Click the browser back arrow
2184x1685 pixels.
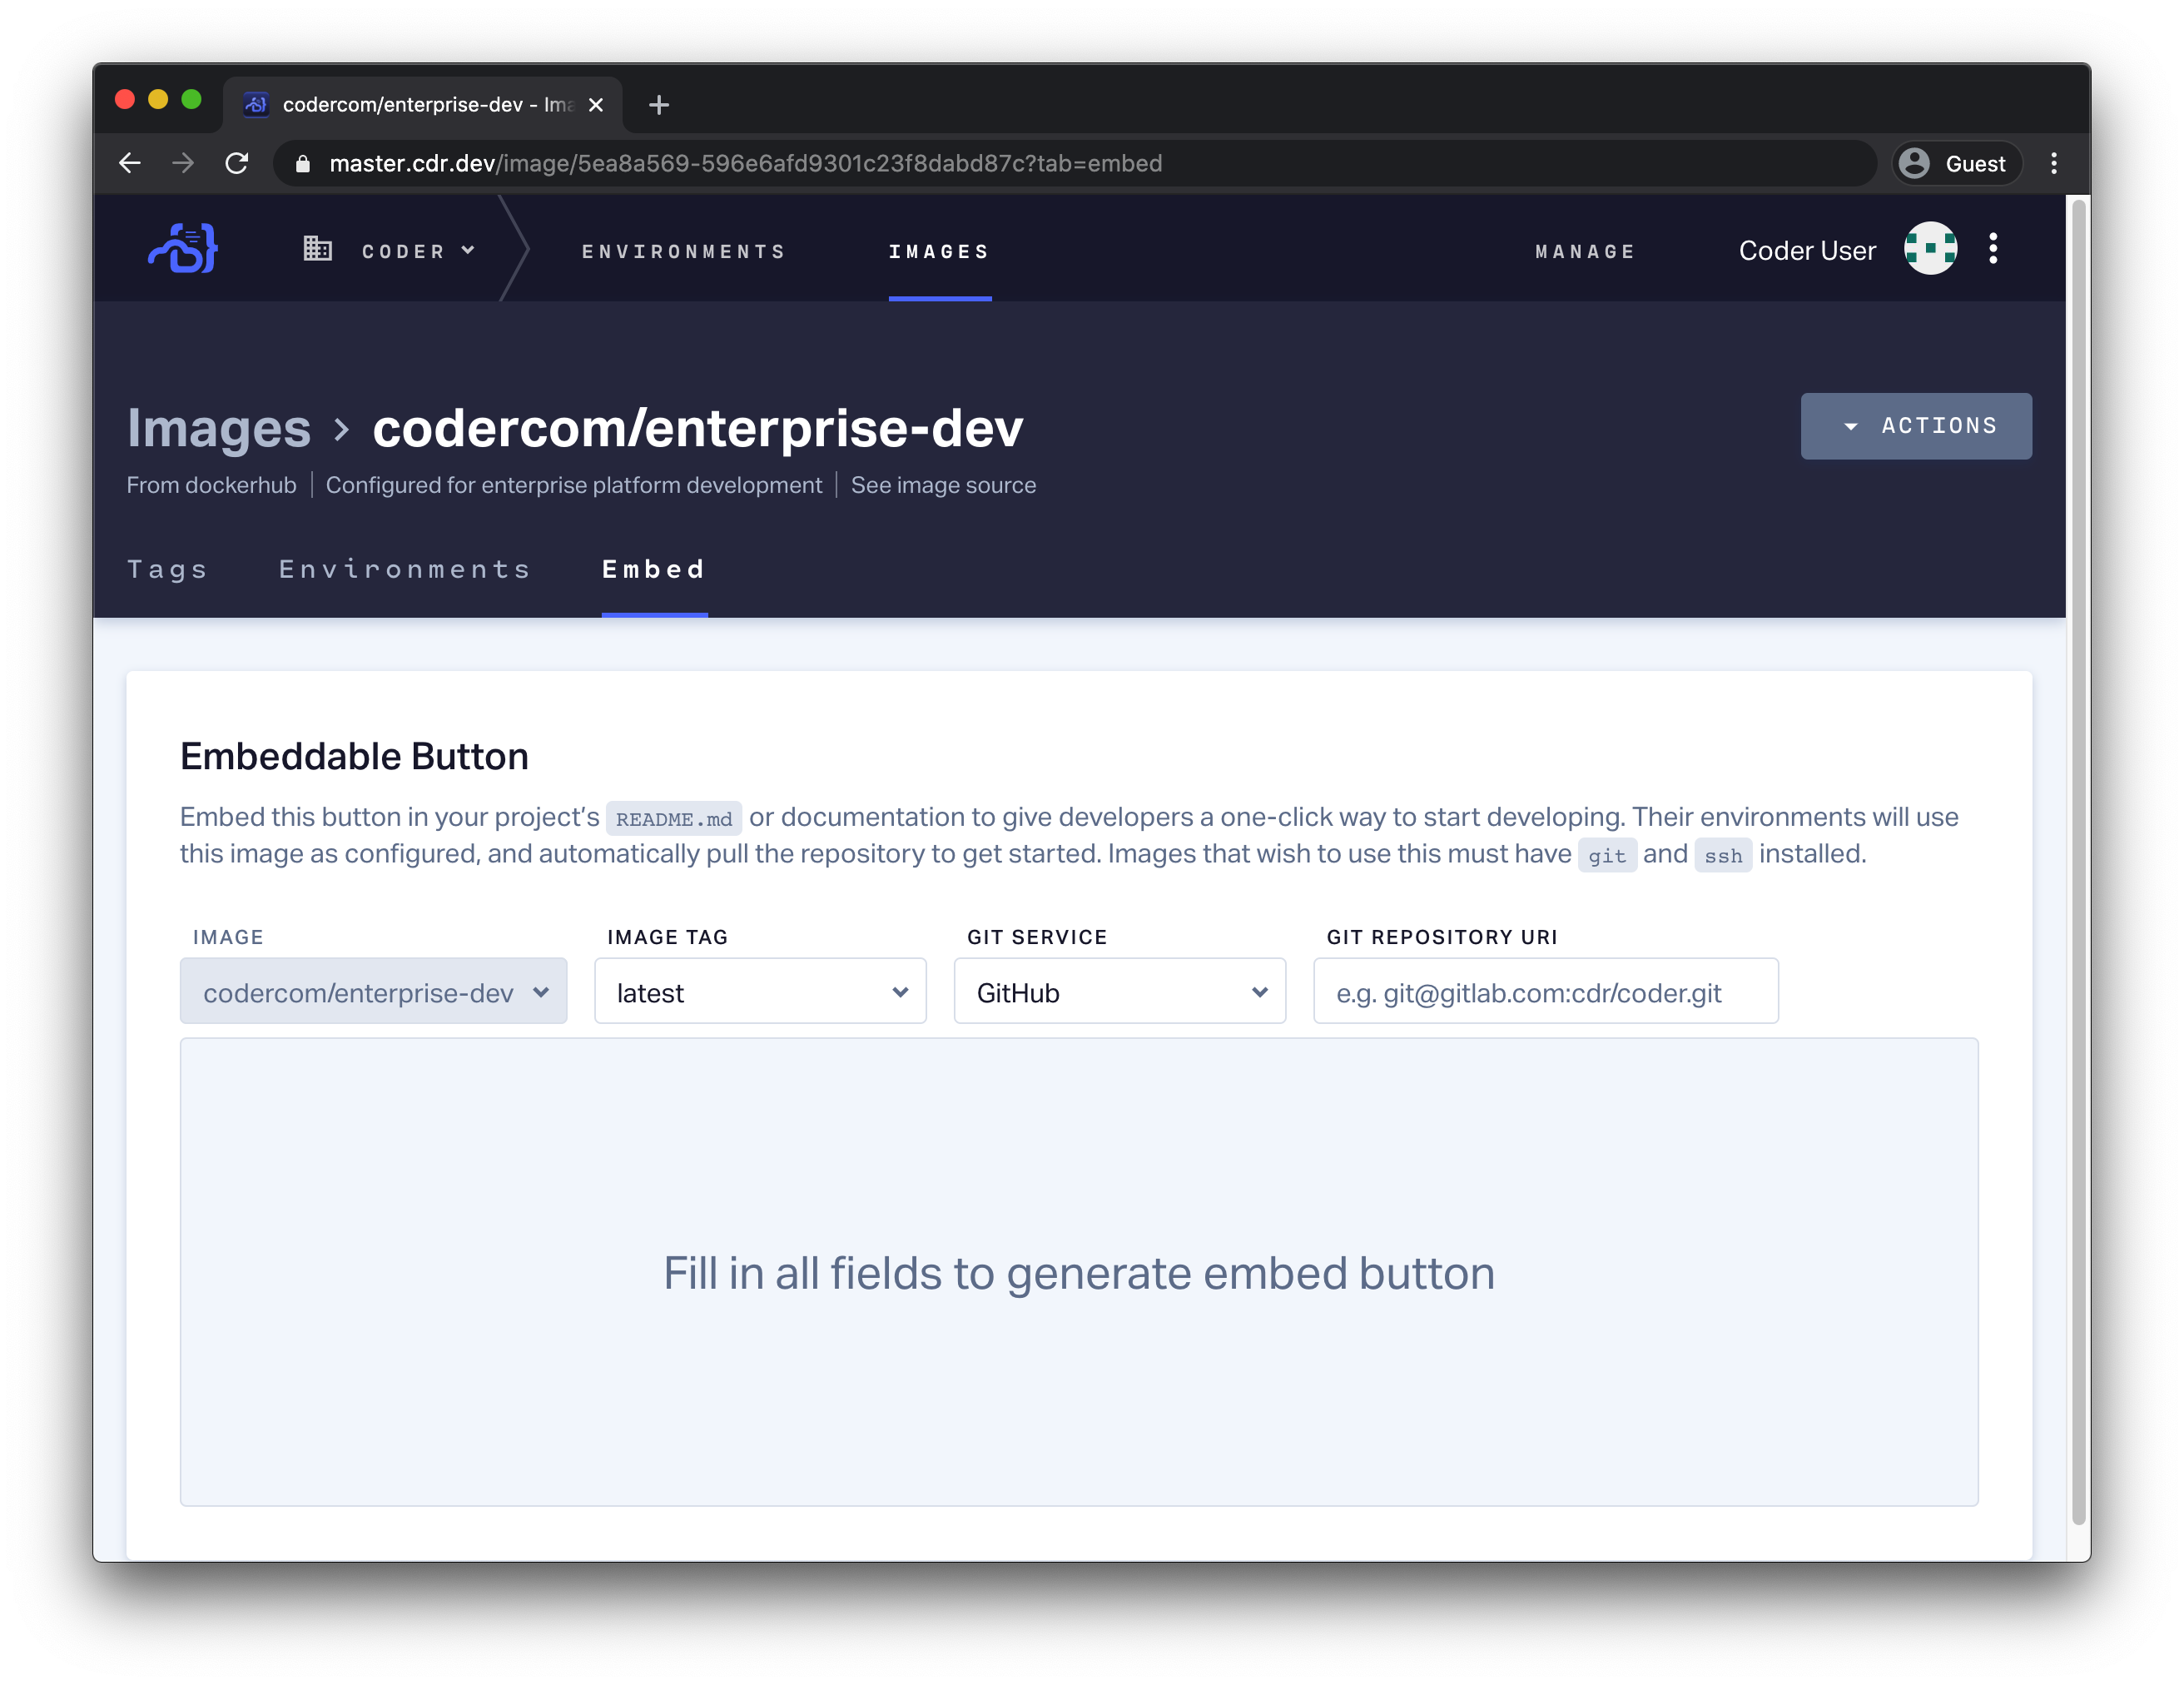point(130,163)
